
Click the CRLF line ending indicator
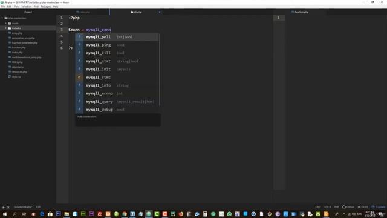(x=318, y=207)
